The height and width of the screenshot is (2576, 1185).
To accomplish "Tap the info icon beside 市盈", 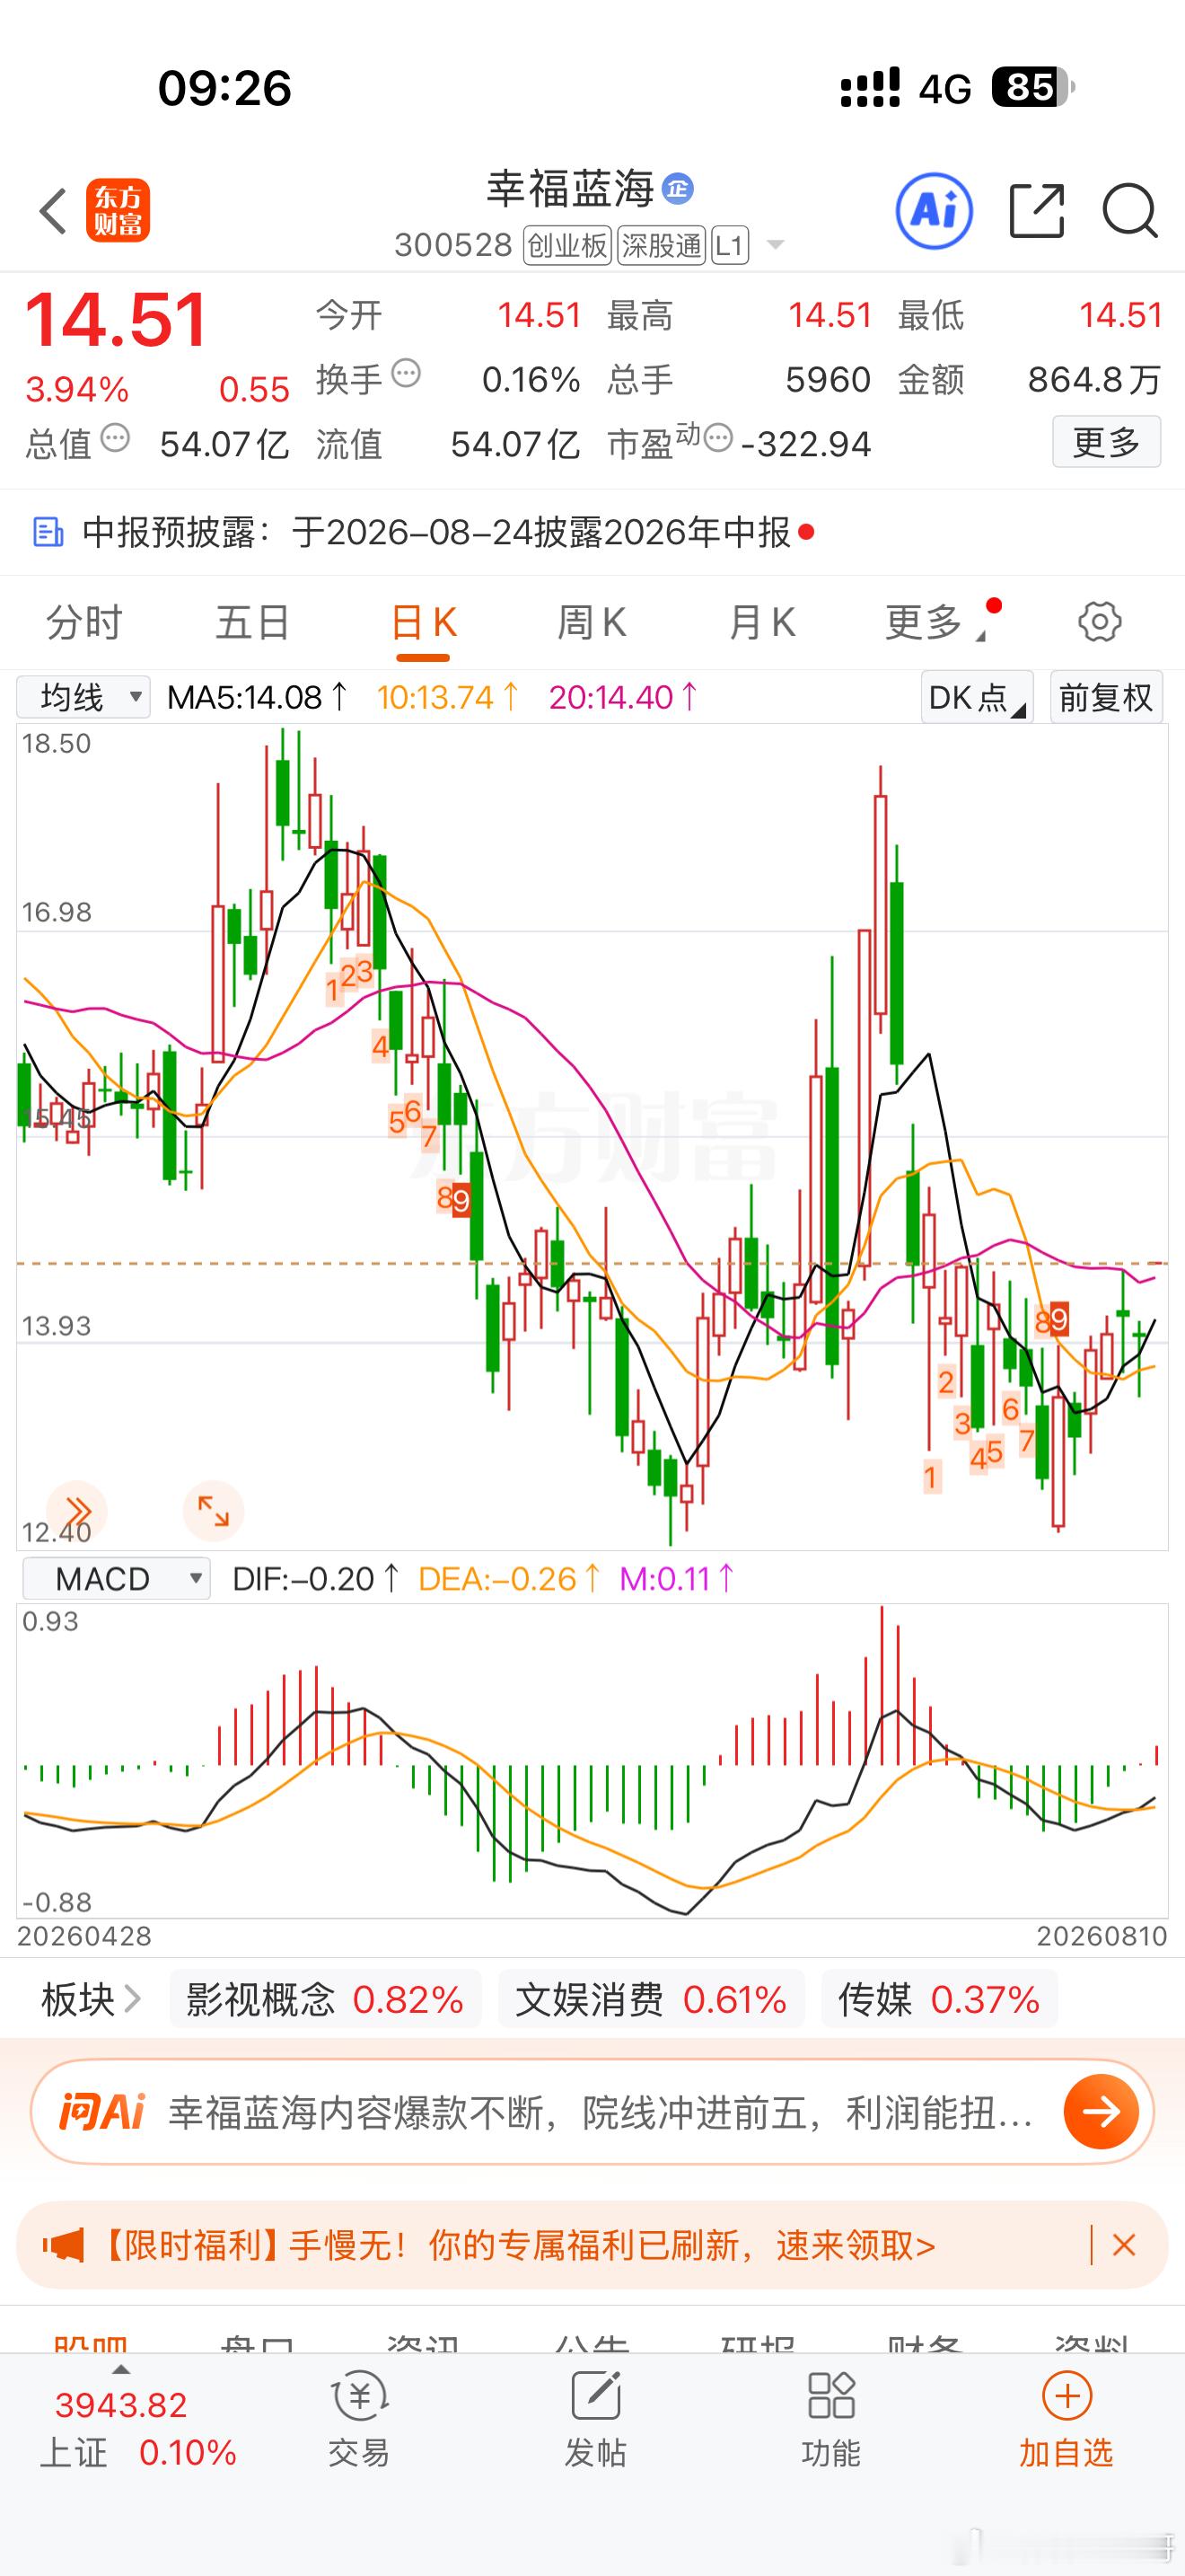I will 718,438.
